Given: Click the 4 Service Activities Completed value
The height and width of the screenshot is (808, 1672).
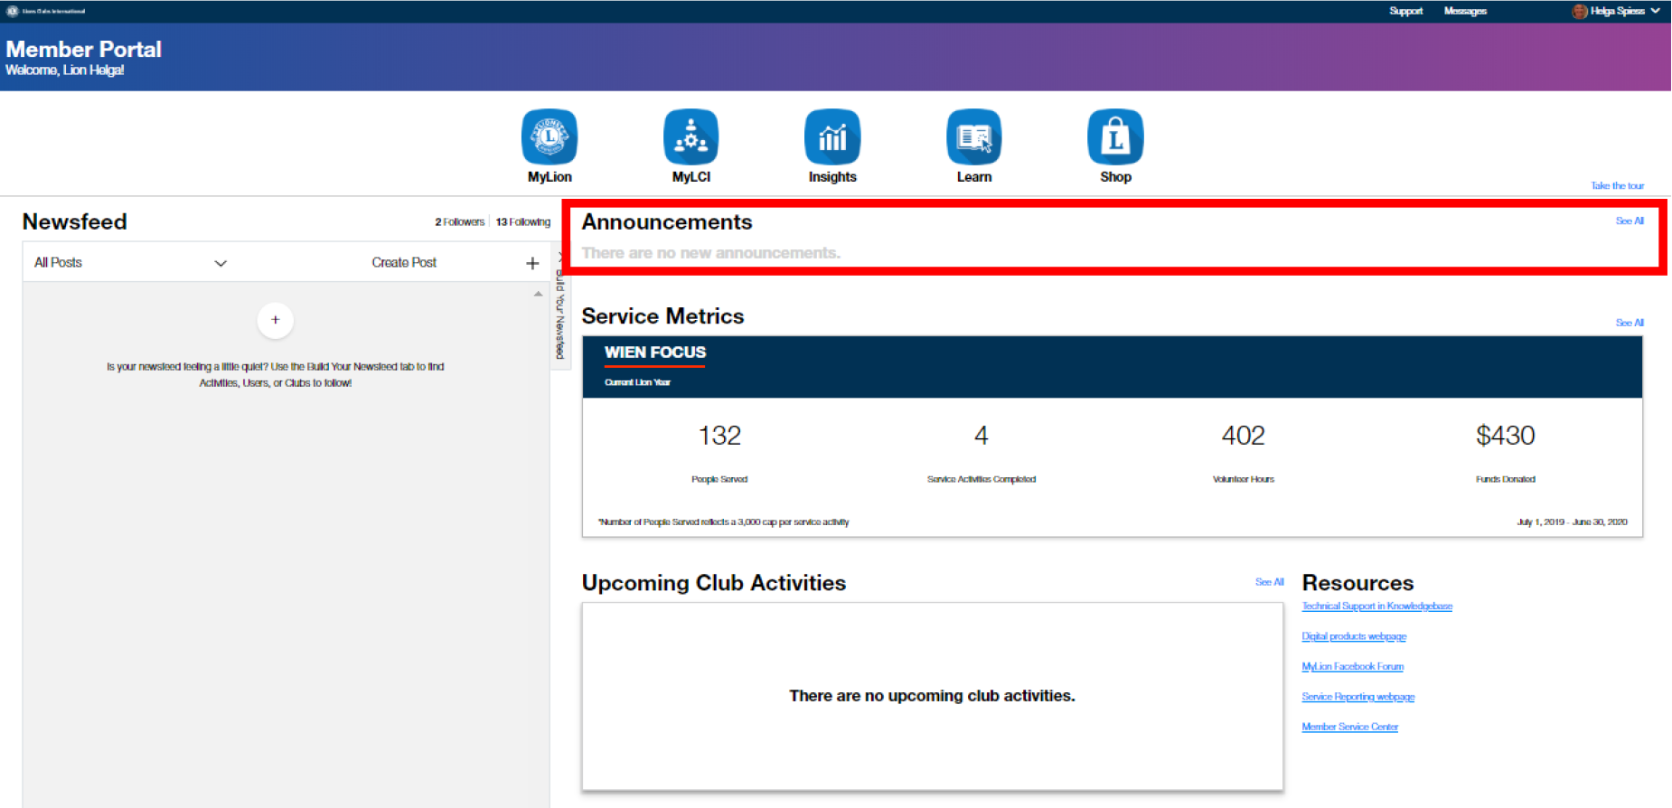Looking at the screenshot, I should pos(981,436).
